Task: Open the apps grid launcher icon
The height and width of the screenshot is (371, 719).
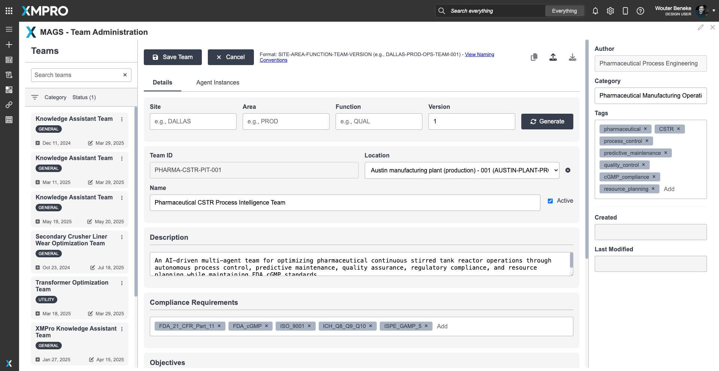Action: 9,11
